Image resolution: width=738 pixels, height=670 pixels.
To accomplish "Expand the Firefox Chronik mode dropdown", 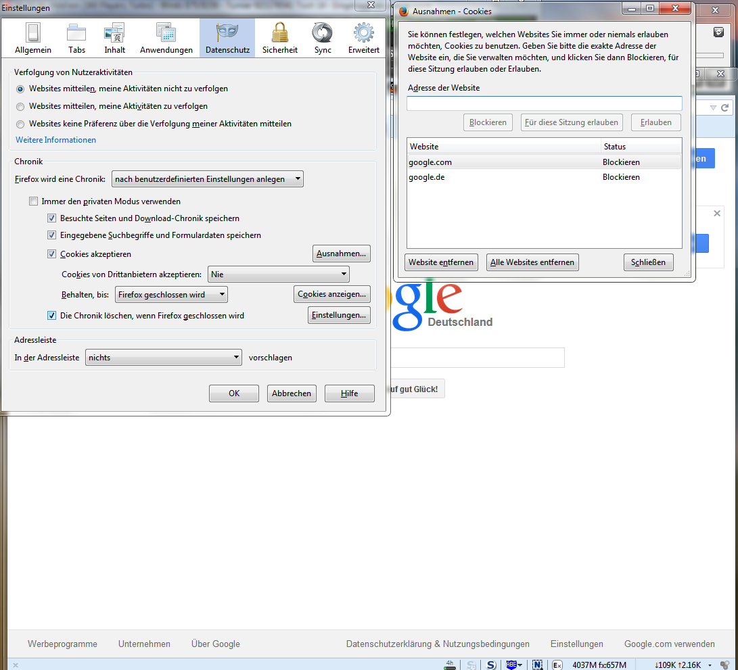I will pyautogui.click(x=207, y=179).
